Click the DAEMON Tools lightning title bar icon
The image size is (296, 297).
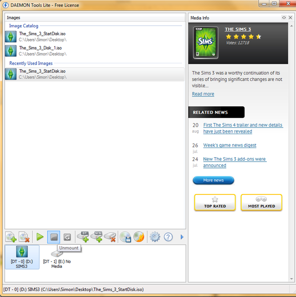pos(6,5)
